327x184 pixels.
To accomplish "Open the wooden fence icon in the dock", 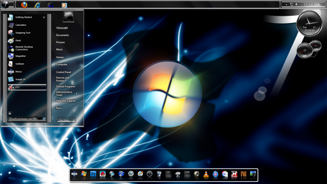I will [244, 174].
